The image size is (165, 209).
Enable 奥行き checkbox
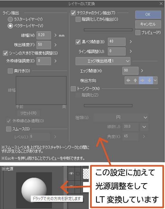pos(10,71)
